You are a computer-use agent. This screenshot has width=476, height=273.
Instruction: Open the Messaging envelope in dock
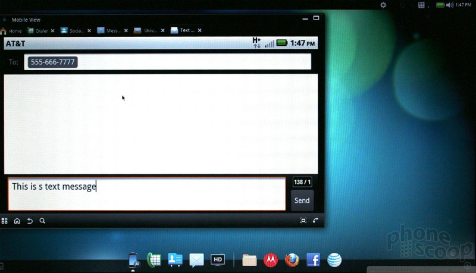[196, 261]
